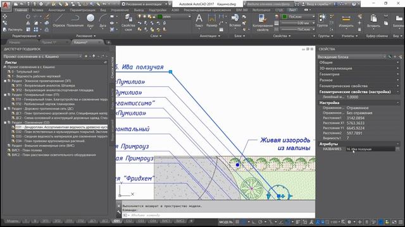Viewport: 405px width, 227px height.
Task: Select the Arc (Дуга) tool
Action: coord(103,21)
